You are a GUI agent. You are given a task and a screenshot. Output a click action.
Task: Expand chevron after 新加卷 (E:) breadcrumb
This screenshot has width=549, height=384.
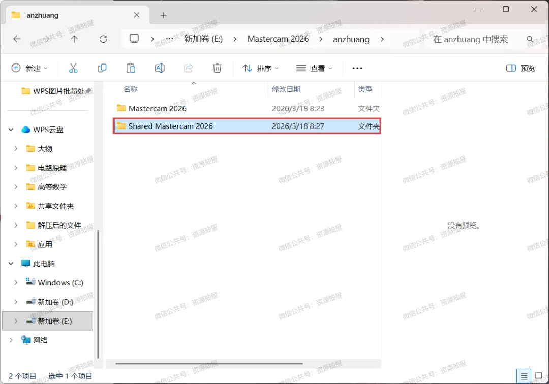click(x=235, y=39)
